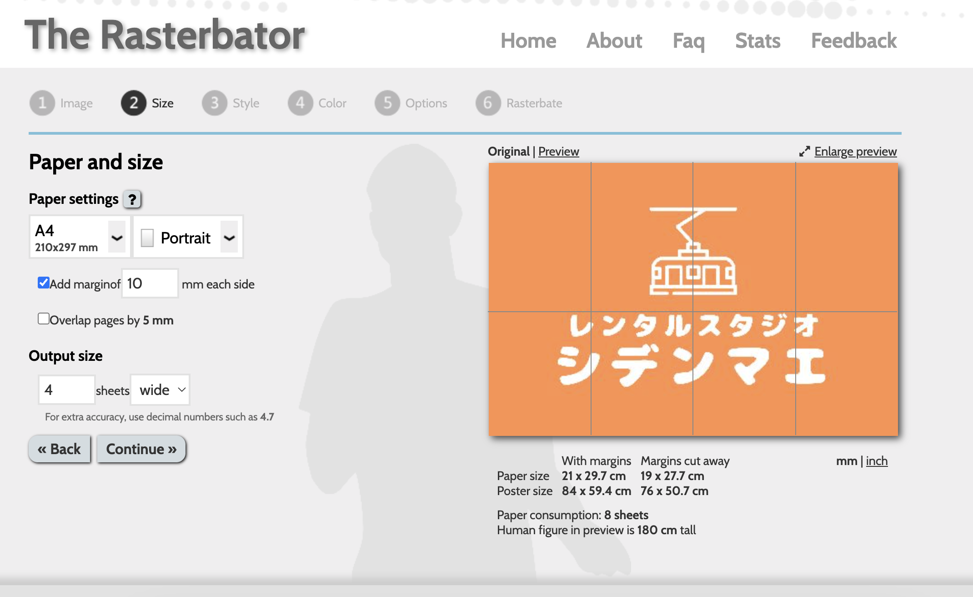Enable Overlap pages by 5 mm

tap(44, 319)
